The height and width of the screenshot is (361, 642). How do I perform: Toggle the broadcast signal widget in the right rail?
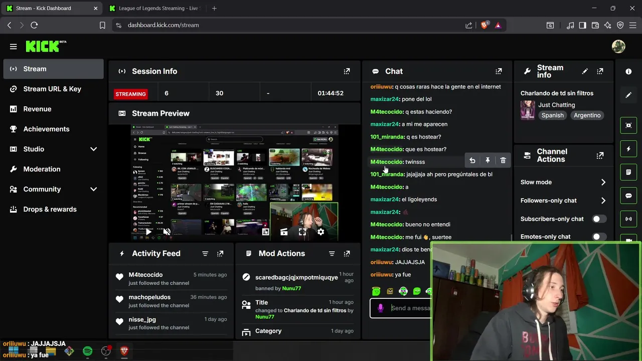[x=628, y=219]
